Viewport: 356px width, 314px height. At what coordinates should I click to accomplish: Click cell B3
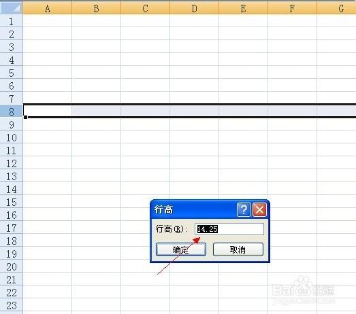[x=96, y=47]
